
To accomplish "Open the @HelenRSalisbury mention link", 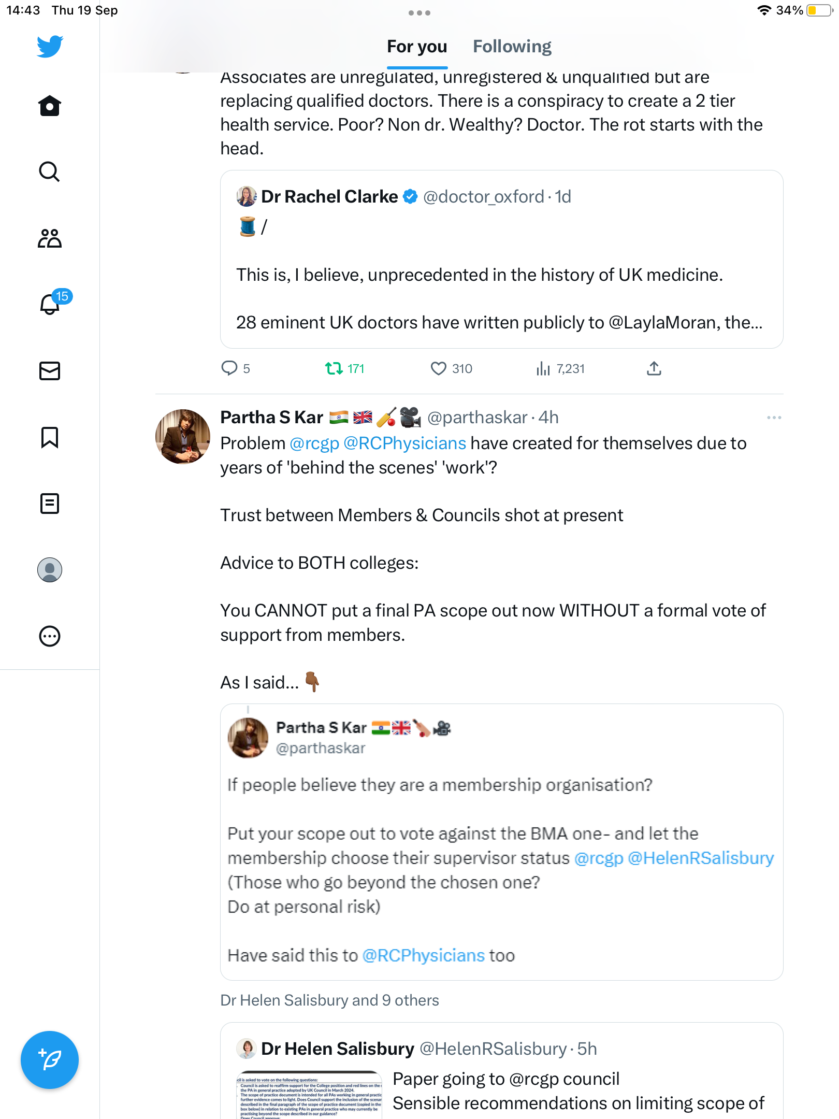I will 700,858.
